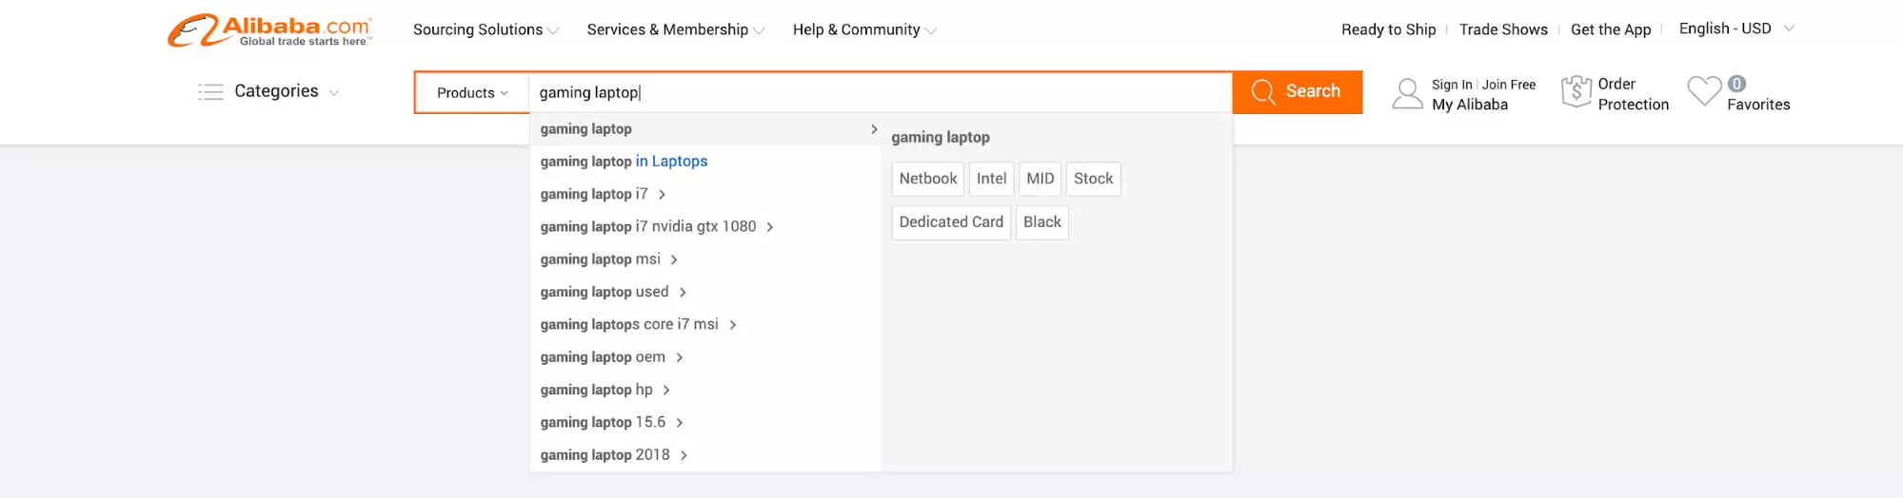The image size is (1903, 498).
Task: Expand the Categories dropdown arrow
Action: (334, 93)
